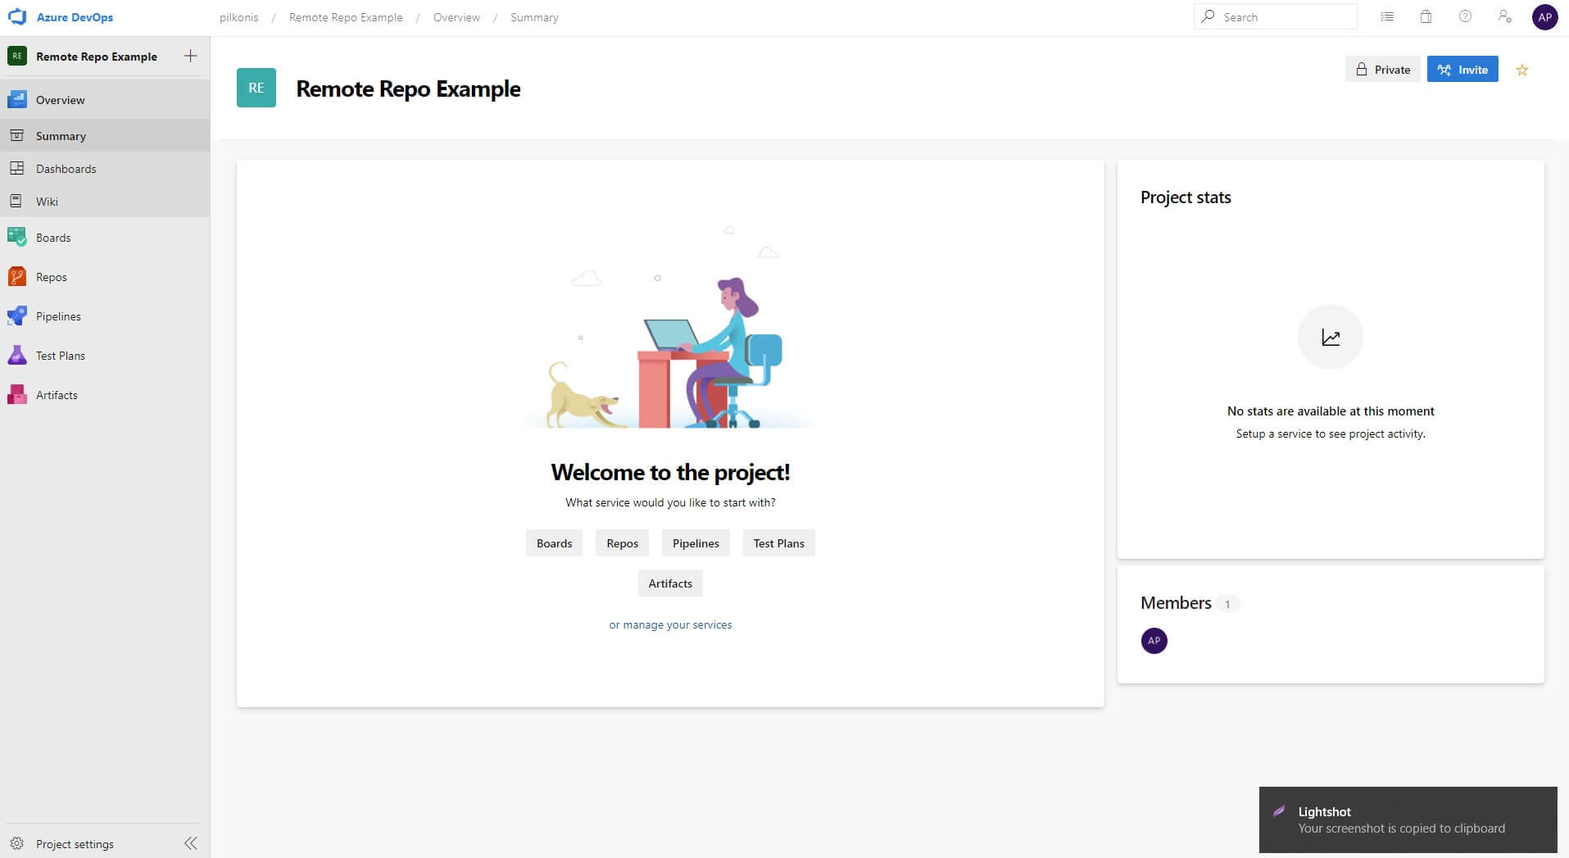Click the Pipelines rocket icon
The width and height of the screenshot is (1569, 858).
point(17,316)
